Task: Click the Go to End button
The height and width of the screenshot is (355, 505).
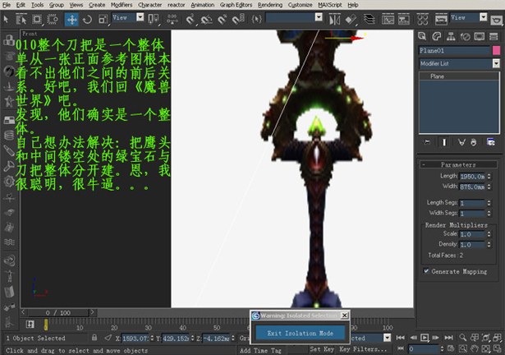Action: coord(448,338)
